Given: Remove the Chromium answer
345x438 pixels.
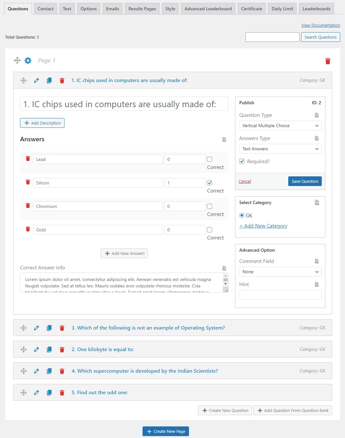Looking at the screenshot, I should [x=28, y=206].
